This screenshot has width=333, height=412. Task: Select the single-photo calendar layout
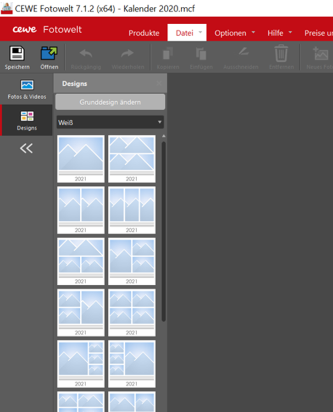click(81, 159)
